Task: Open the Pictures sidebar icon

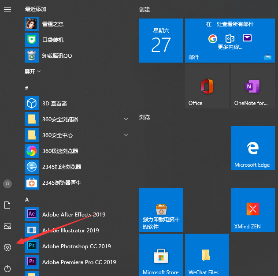Action: tap(7, 226)
